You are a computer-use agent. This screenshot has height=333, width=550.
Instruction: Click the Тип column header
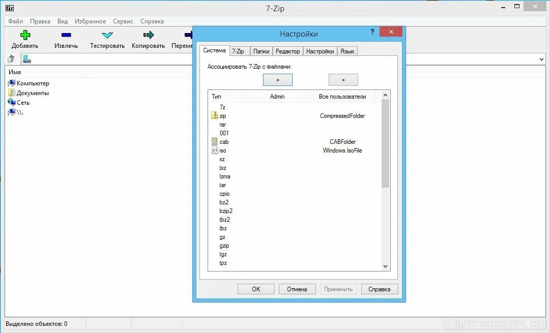click(x=226, y=97)
